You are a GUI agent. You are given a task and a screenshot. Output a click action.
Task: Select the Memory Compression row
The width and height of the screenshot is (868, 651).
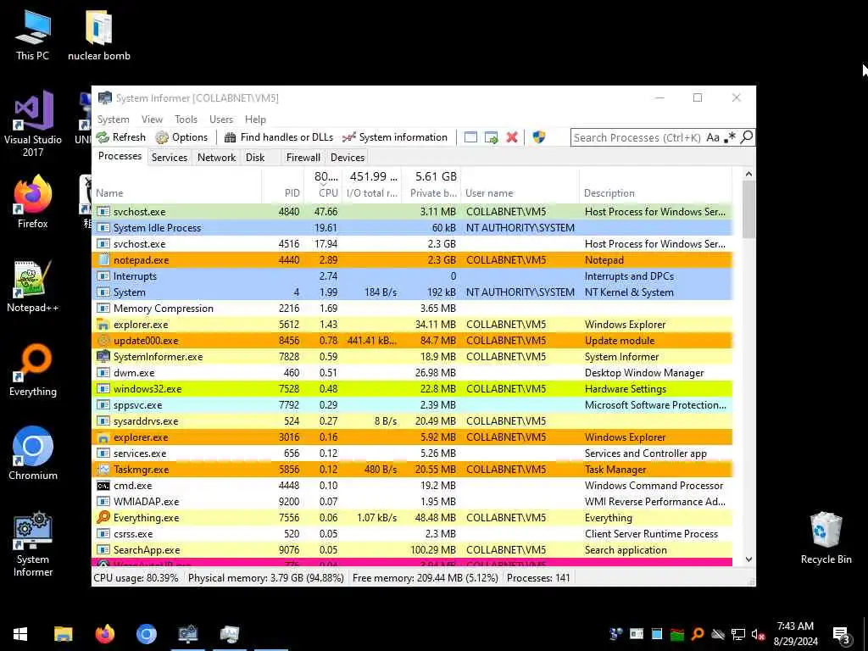pos(413,309)
